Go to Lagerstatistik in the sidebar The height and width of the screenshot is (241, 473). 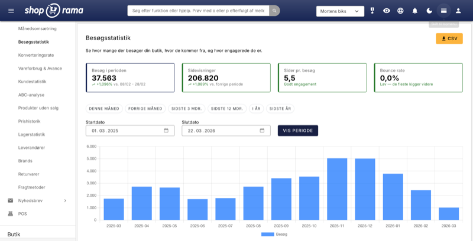click(32, 134)
